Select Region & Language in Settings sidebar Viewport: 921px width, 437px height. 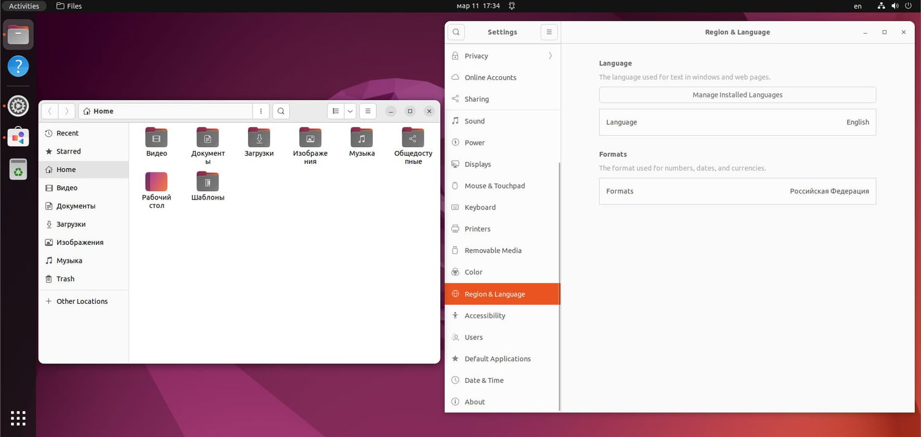click(x=502, y=294)
